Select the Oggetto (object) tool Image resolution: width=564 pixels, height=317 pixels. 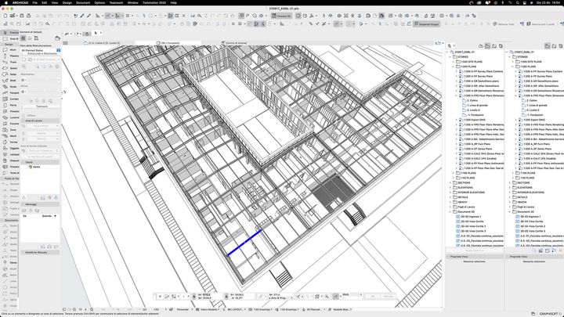[x=10, y=148]
